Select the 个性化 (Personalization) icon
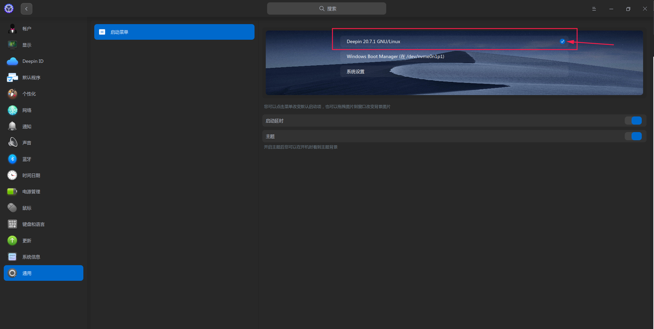654x329 pixels. pos(12,94)
